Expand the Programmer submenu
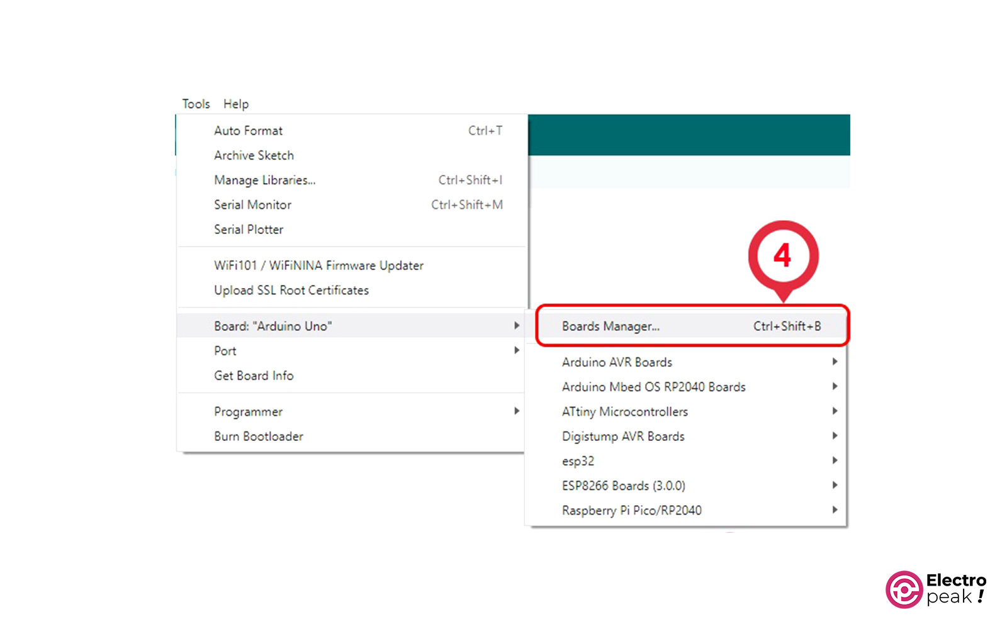1007x629 pixels. tap(248, 412)
